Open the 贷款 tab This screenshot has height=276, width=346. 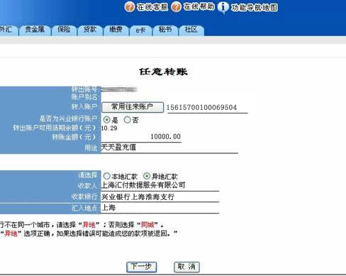[90, 31]
